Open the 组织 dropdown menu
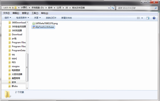The width and height of the screenshot is (160, 101). click(x=8, y=18)
